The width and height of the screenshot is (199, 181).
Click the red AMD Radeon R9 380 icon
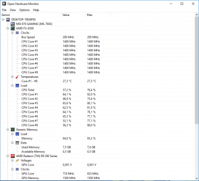click(13, 156)
